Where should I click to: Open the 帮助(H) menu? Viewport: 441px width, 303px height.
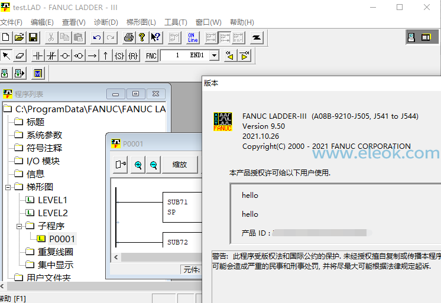pyautogui.click(x=242, y=22)
